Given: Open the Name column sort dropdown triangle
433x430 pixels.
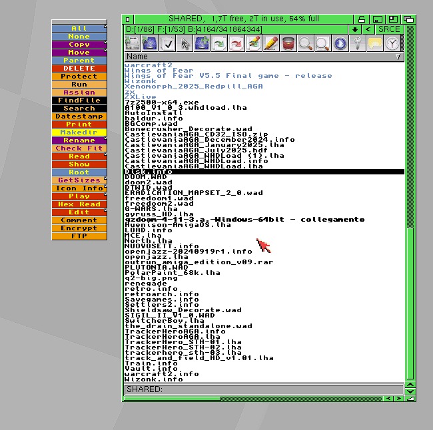Looking at the screenshot, I should coord(399,57).
